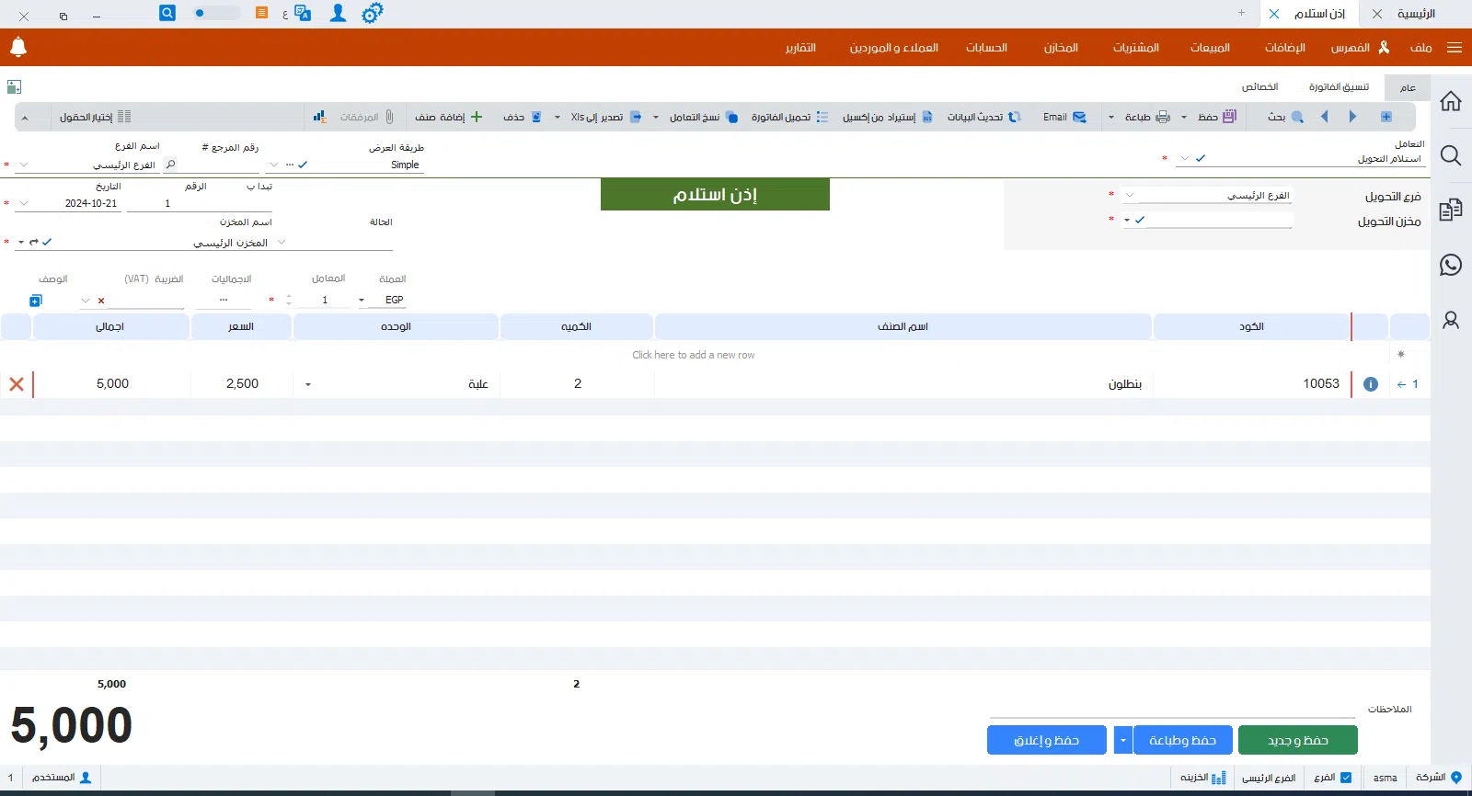Open the الملف file menu
The image size is (1472, 796).
point(1421,47)
